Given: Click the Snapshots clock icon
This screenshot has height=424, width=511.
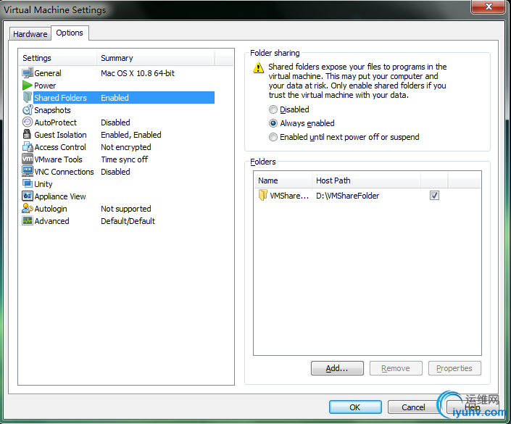Looking at the screenshot, I should point(28,110).
